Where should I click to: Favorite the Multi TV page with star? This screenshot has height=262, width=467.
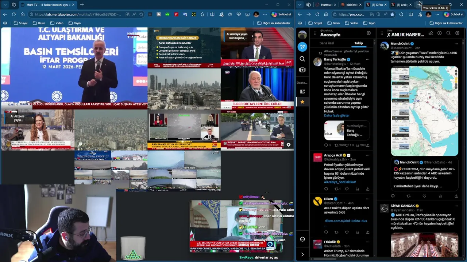click(x=141, y=14)
